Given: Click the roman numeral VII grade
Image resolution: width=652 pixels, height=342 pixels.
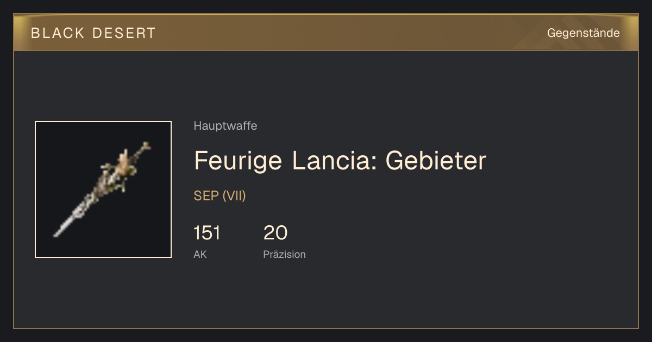Looking at the screenshot, I should [x=234, y=196].
